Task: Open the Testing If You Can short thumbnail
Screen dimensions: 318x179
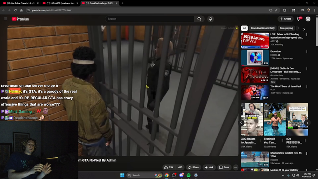Action: tap(275, 119)
